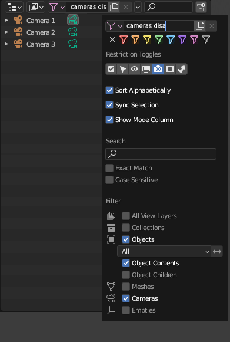Toggle the Selectable restriction column
The width and height of the screenshot is (230, 342).
[x=123, y=69]
